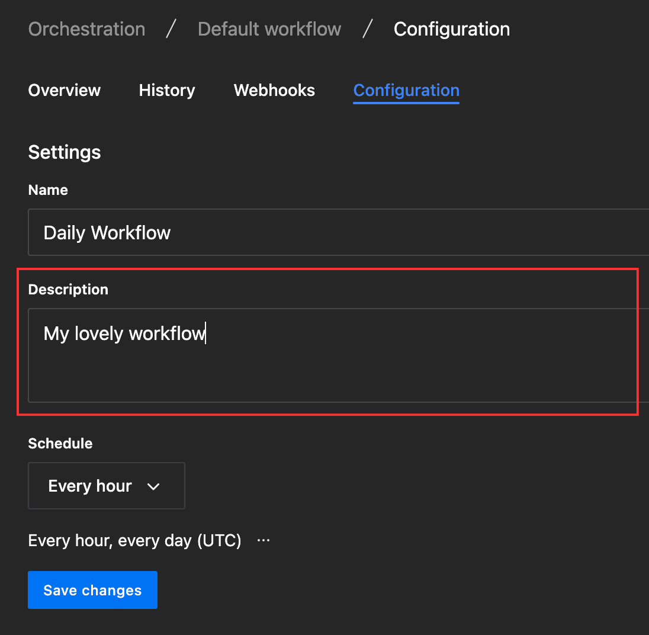Screen dimensions: 649x635
Task: Click the Settings section heading
Action: coord(65,152)
